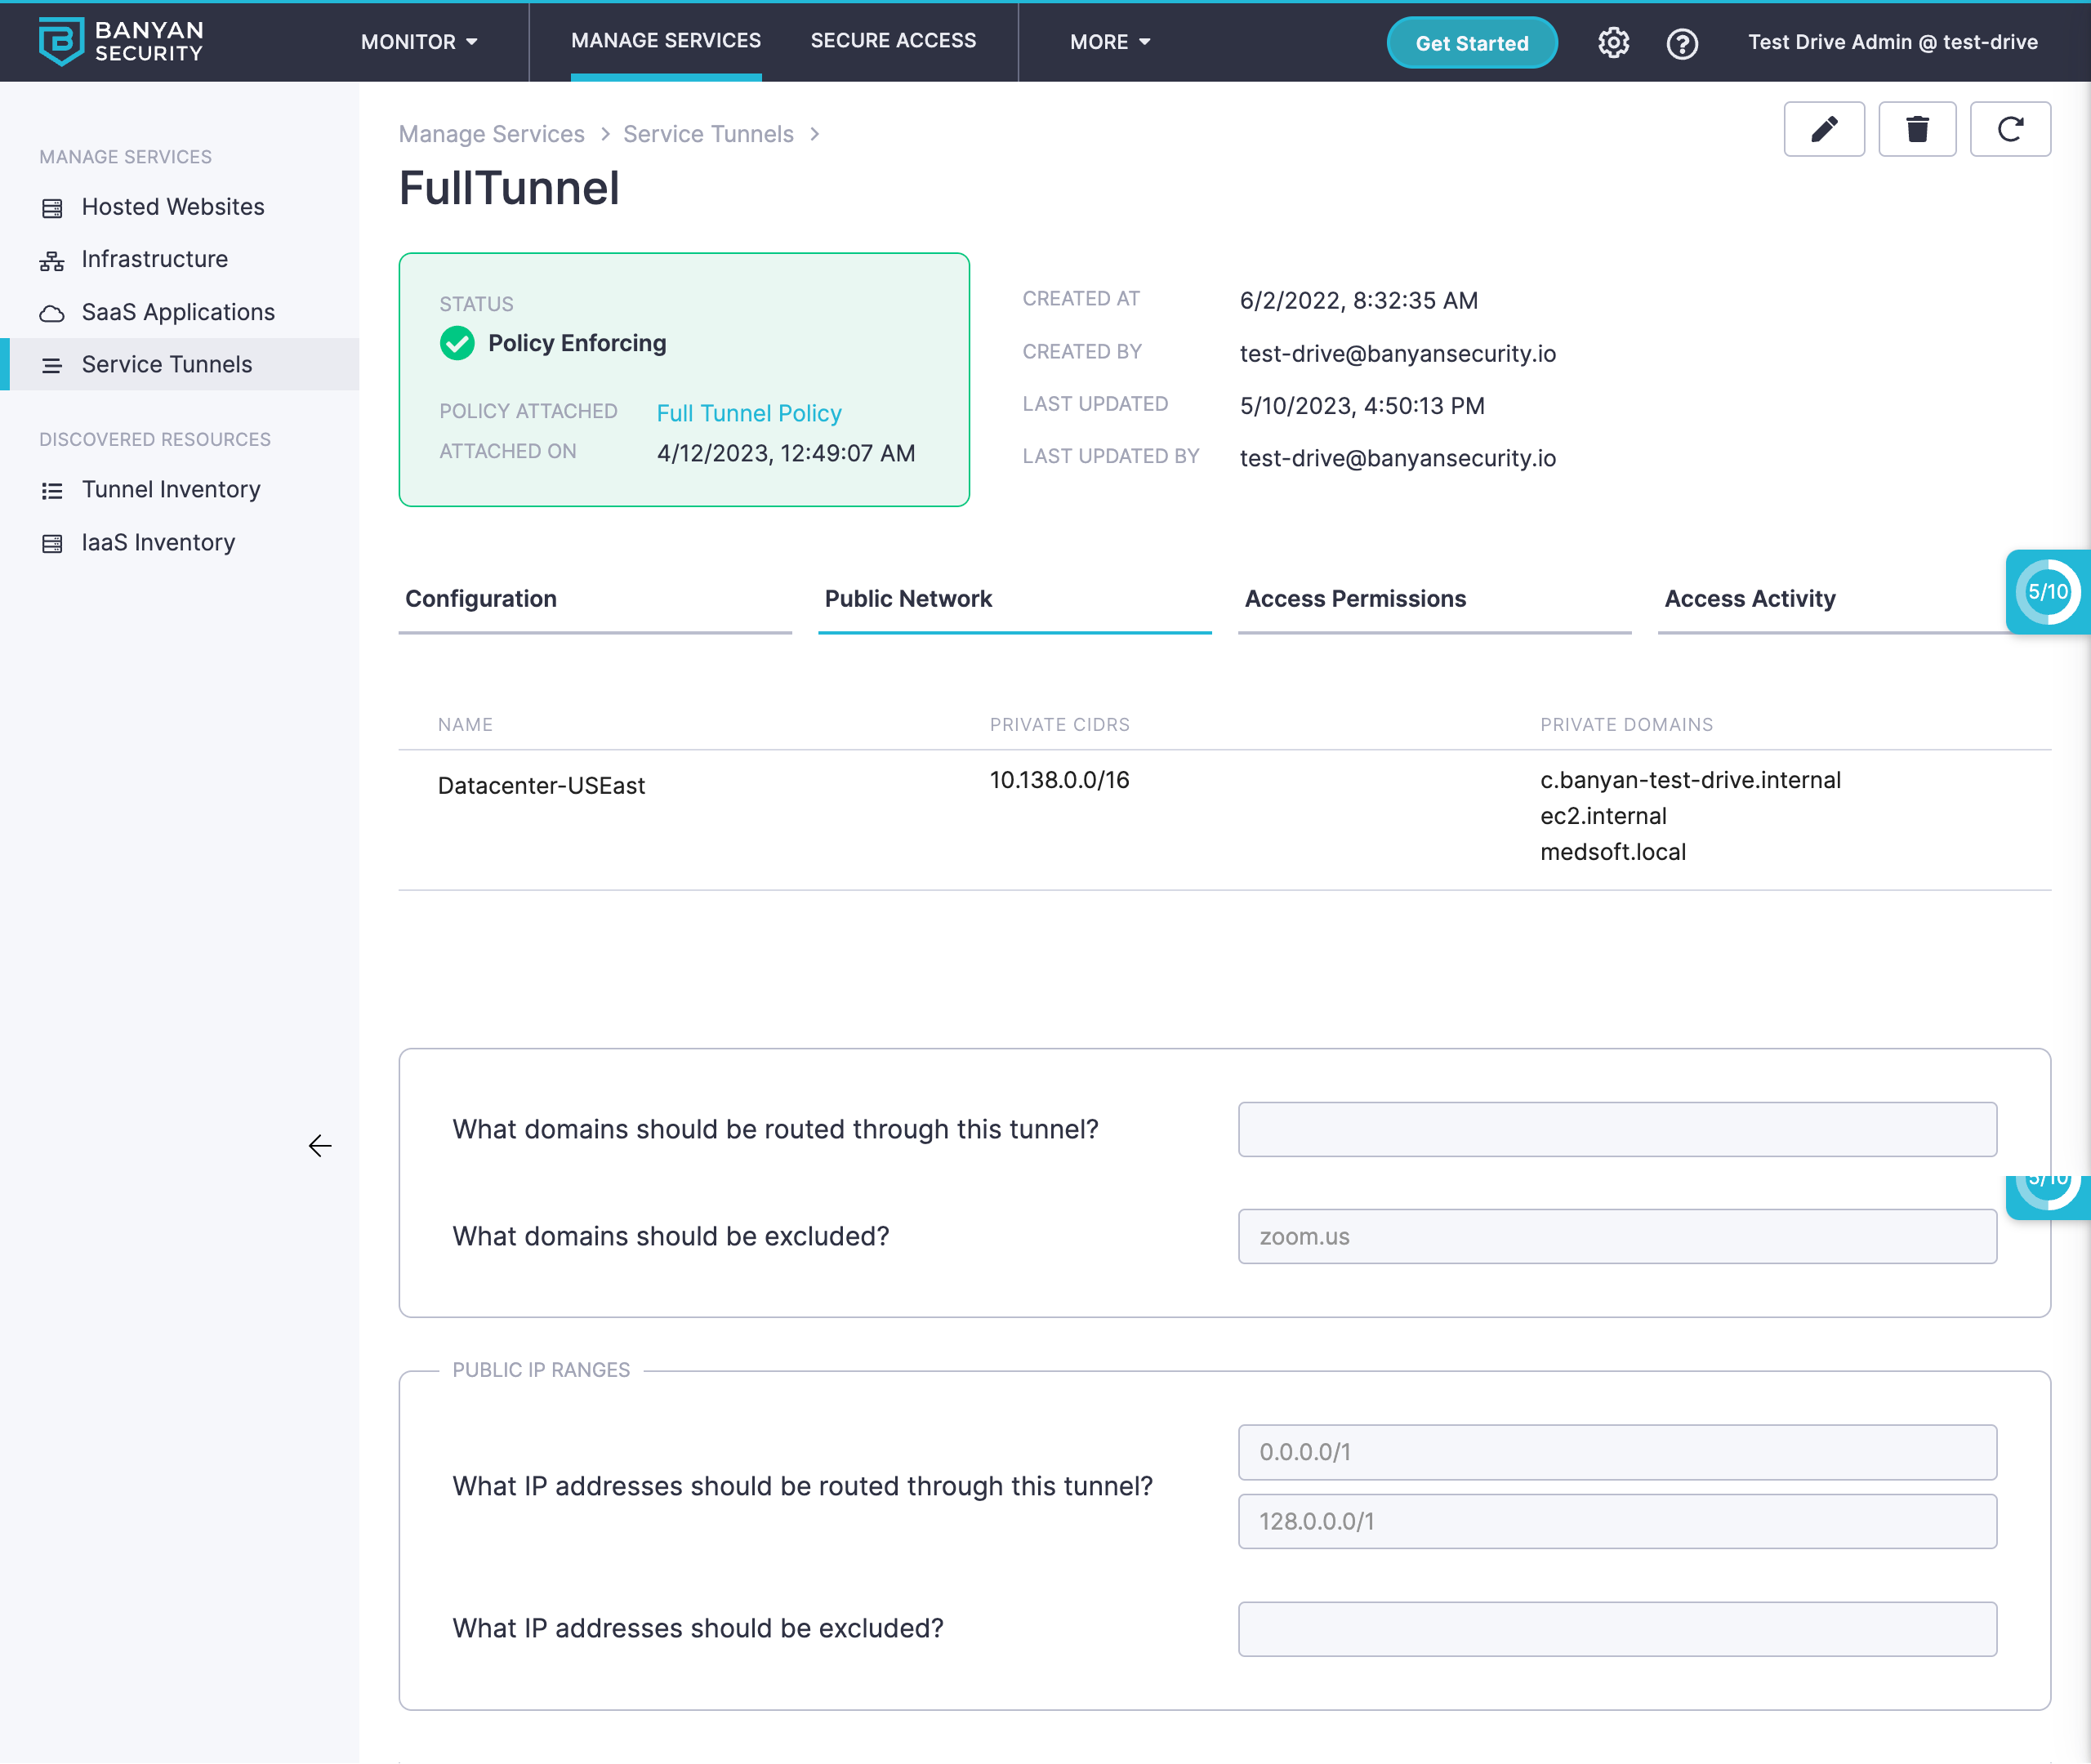Click the trash delete icon

point(1916,129)
